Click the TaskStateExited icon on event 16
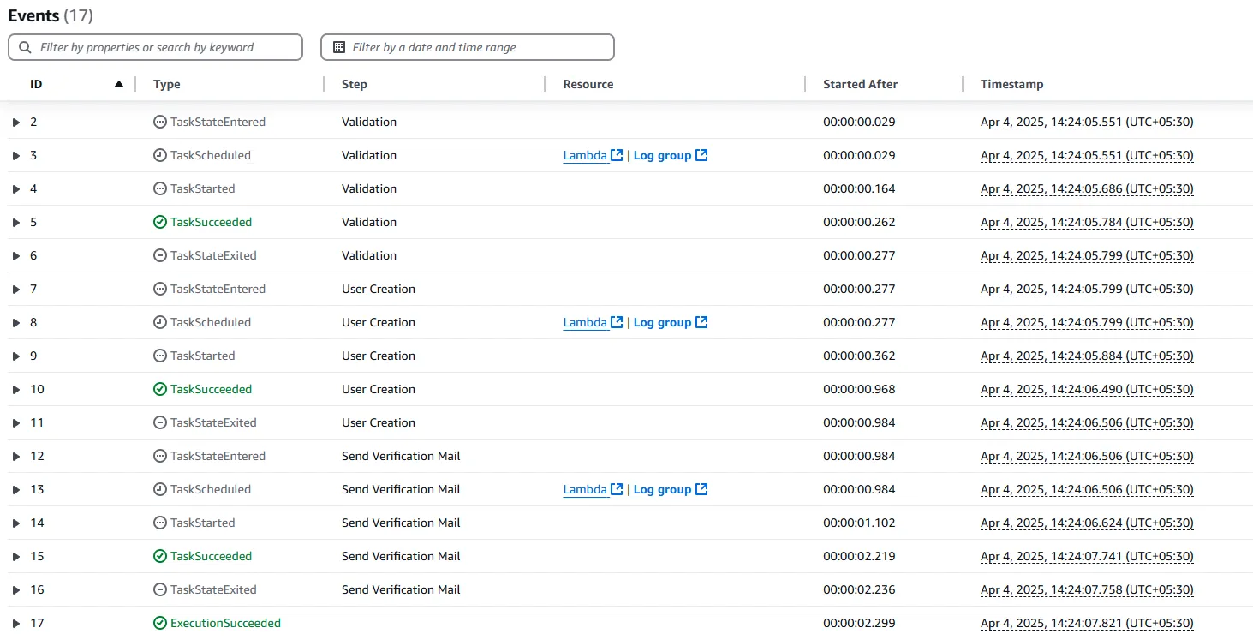Viewport: 1253px width, 640px height. [x=159, y=590]
